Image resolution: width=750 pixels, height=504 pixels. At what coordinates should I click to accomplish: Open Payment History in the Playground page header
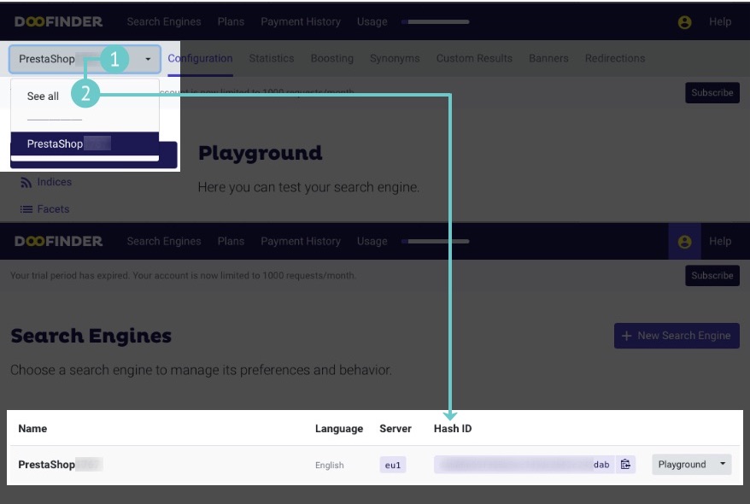[x=301, y=21]
